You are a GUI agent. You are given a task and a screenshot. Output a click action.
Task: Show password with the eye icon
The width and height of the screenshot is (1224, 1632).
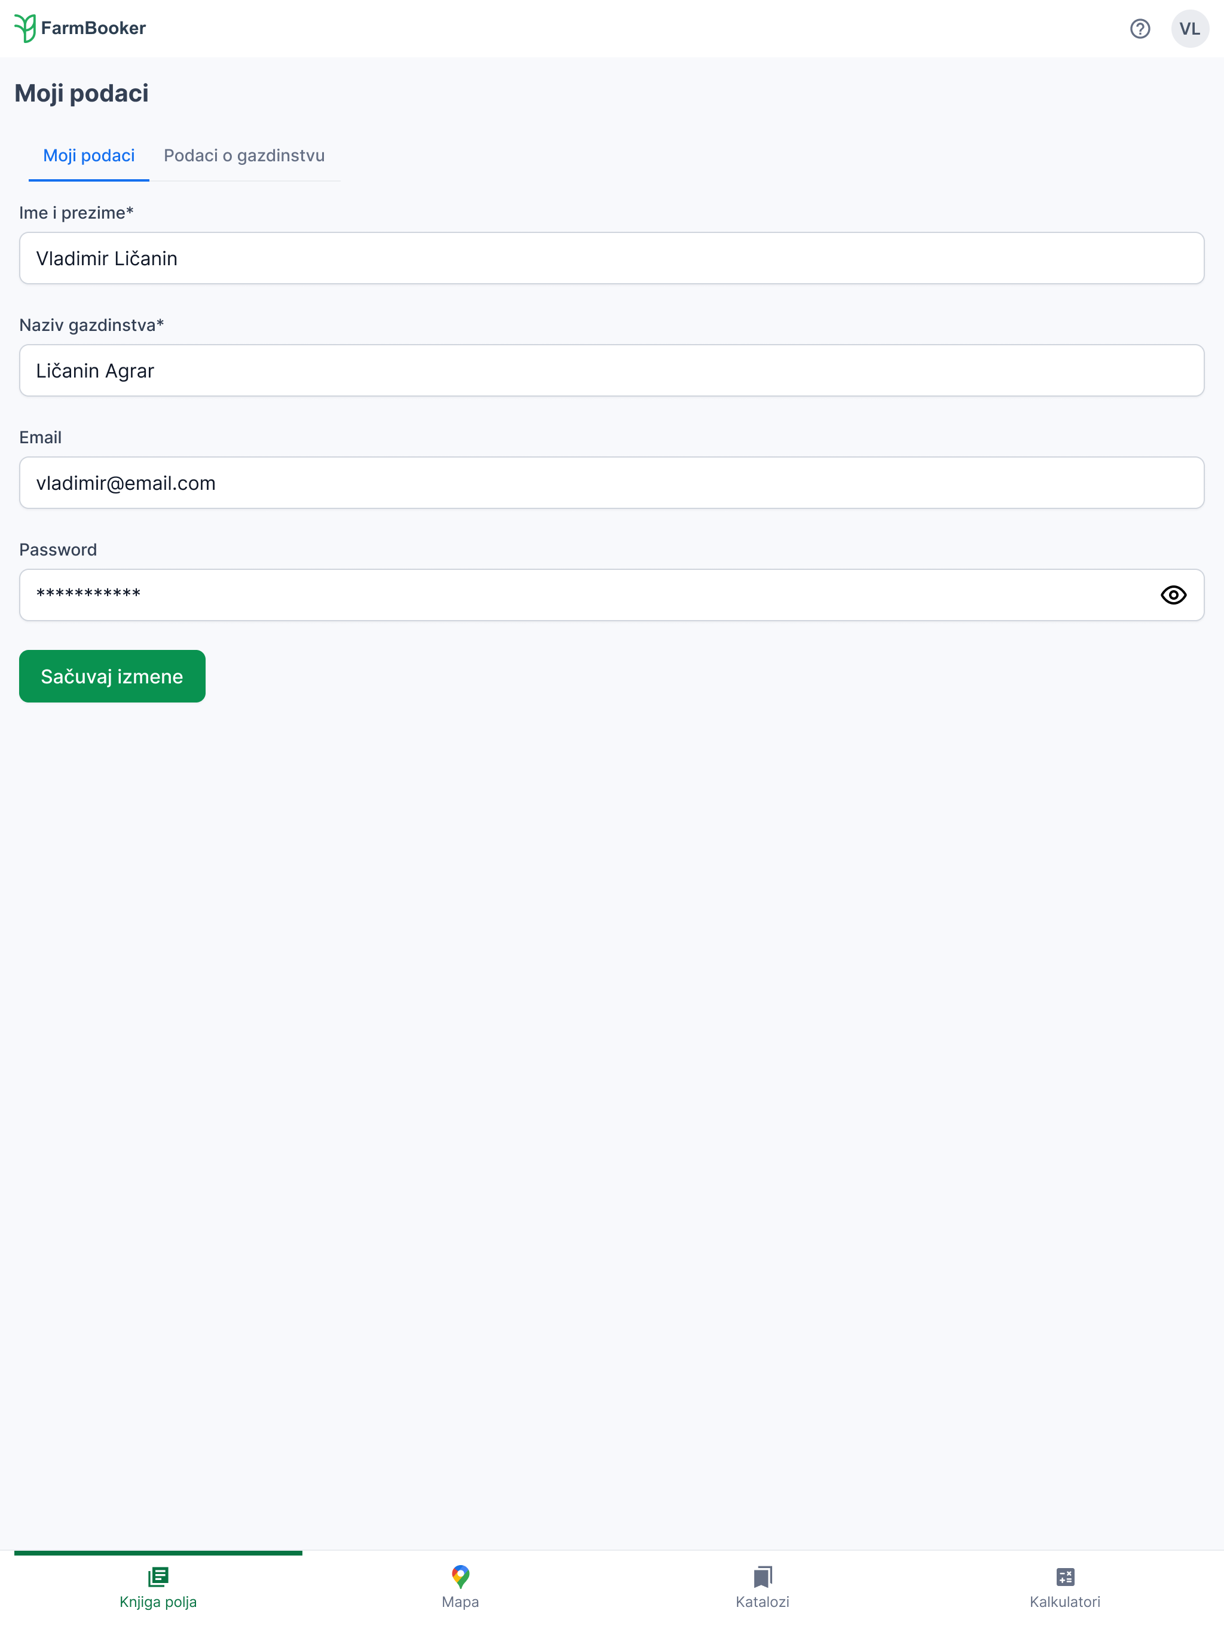pyautogui.click(x=1173, y=594)
